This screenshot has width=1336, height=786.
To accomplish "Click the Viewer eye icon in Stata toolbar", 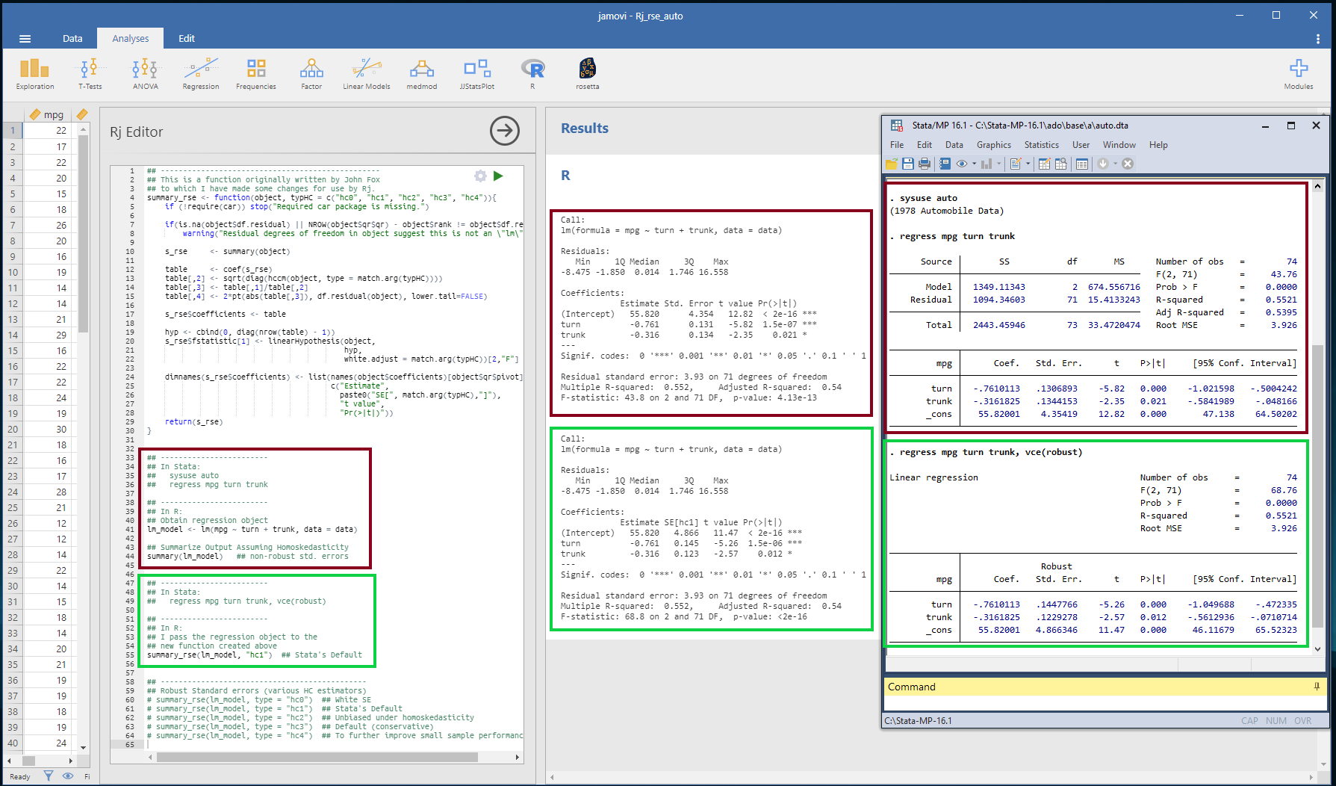I will tap(962, 164).
